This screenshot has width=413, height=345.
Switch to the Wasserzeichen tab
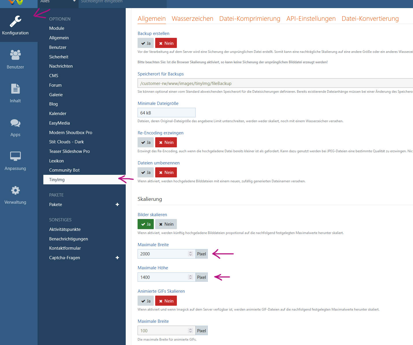[192, 19]
